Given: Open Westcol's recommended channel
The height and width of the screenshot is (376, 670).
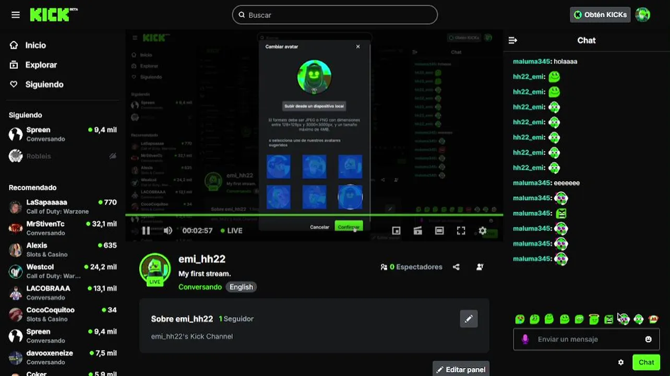Looking at the screenshot, I should pyautogui.click(x=63, y=271).
